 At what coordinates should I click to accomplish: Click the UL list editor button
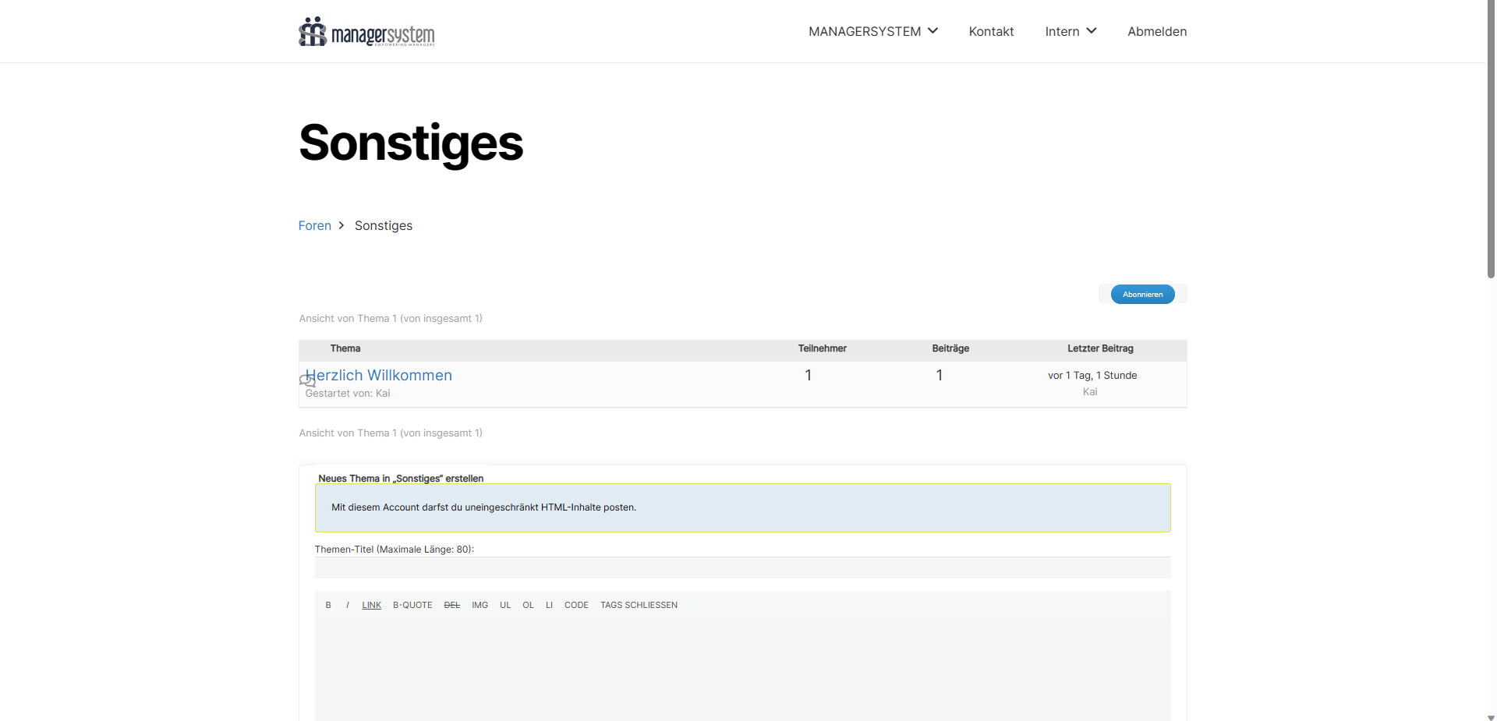505,605
